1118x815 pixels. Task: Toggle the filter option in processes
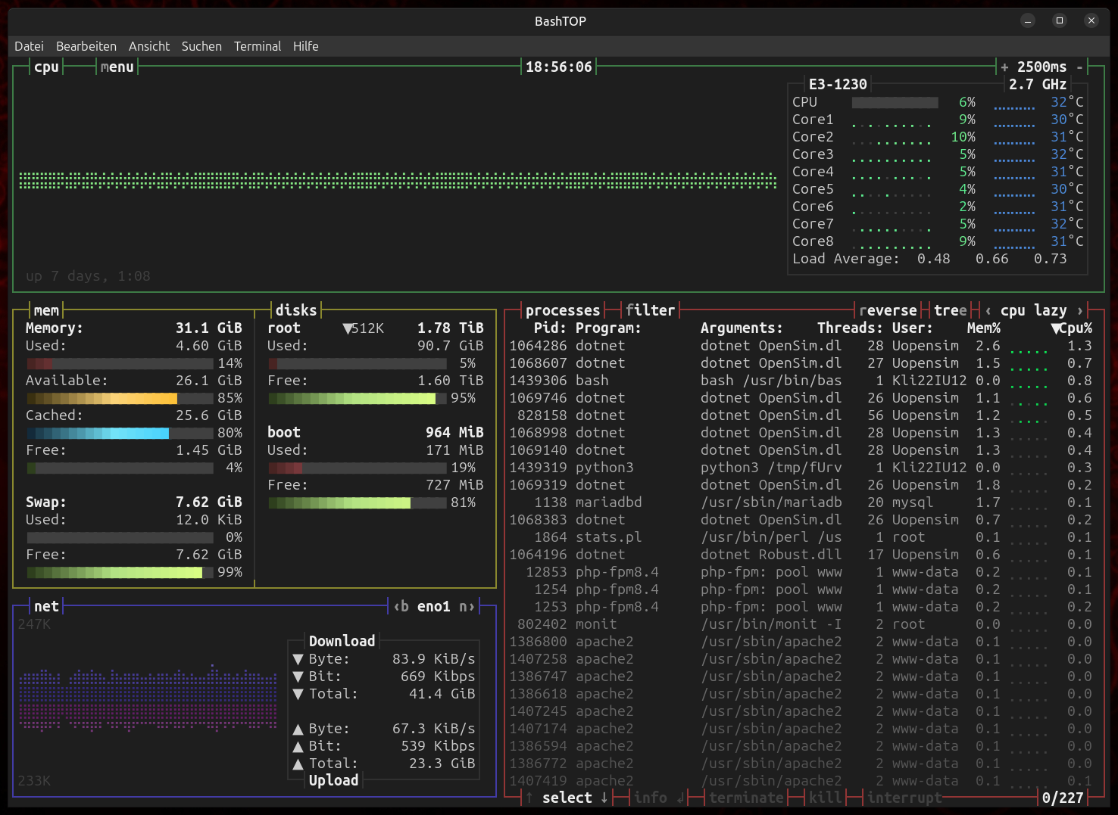pyautogui.click(x=650, y=310)
